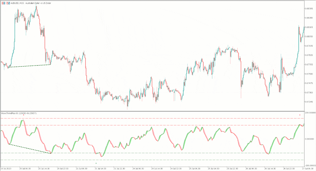Click the 200.000000 indicator scale label
This screenshot has height=171, width=316.
(x=310, y=113)
